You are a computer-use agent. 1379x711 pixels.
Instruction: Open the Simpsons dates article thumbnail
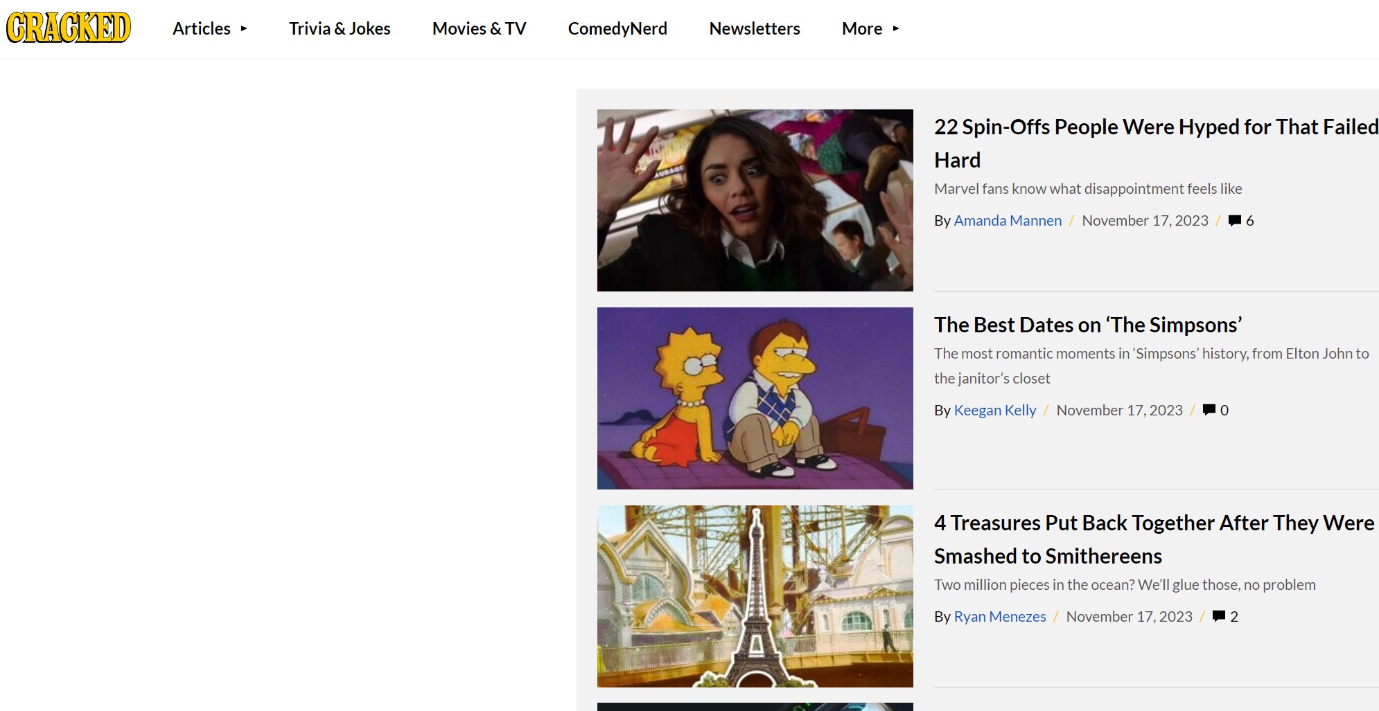755,398
